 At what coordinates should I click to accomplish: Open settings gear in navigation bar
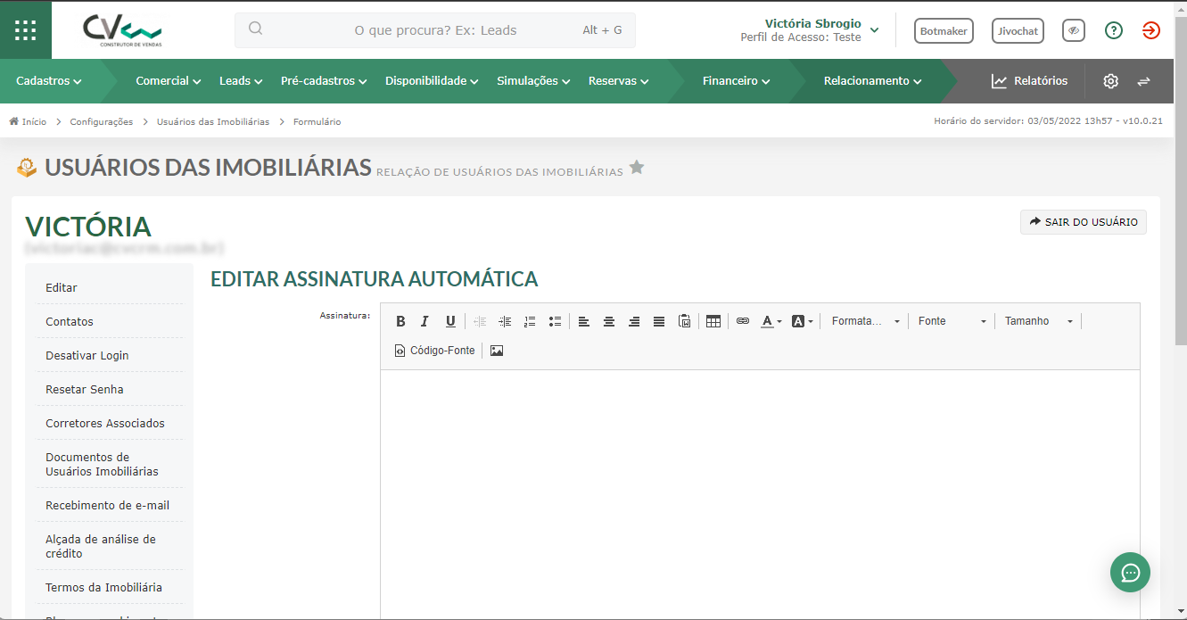1110,81
